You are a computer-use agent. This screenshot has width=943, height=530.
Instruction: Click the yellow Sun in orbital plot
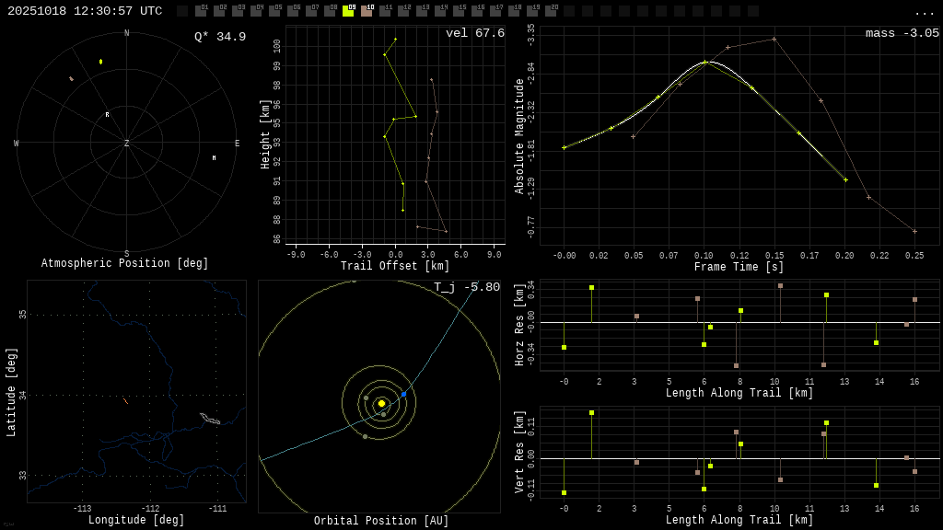(381, 403)
